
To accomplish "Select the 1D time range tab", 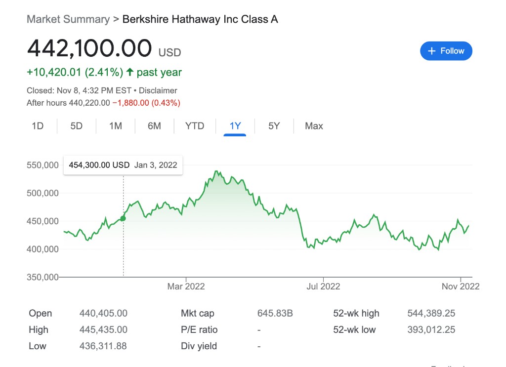I will coord(38,126).
